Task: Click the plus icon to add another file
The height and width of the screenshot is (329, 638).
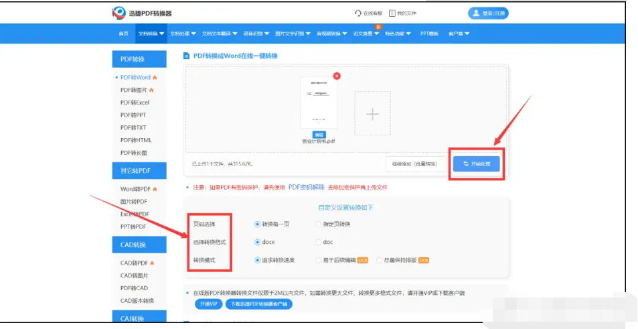Action: pos(372,114)
